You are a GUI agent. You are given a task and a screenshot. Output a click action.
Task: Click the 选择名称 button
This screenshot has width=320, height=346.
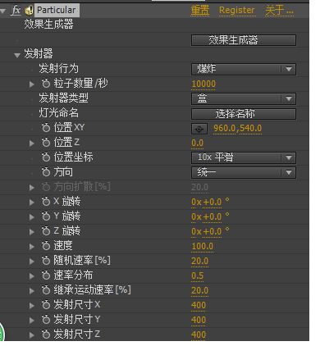click(x=244, y=114)
